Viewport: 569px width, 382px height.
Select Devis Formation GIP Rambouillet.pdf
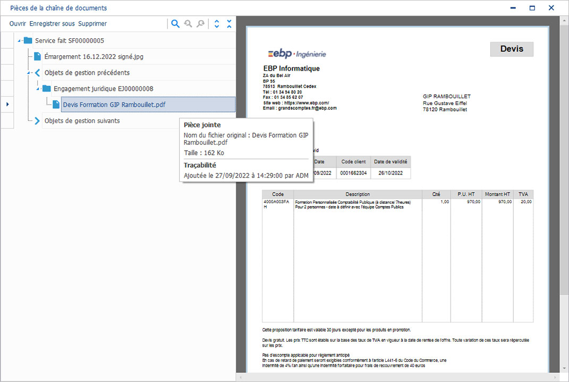coord(148,105)
